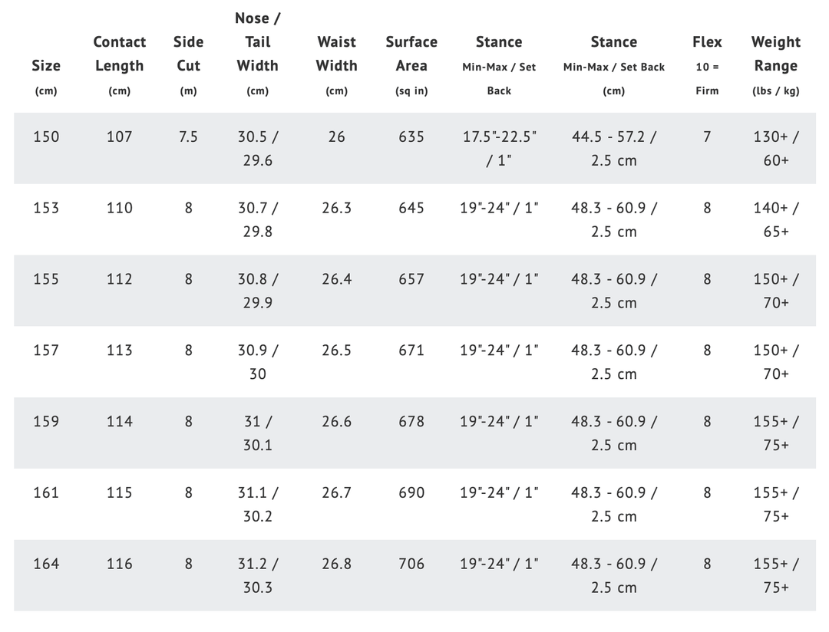Image resolution: width=829 pixels, height=632 pixels.
Task: Select the Nose / Tail Width header
Action: (257, 41)
